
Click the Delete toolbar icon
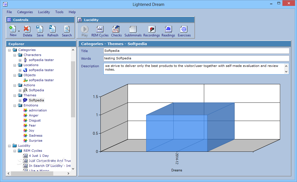pos(27,29)
